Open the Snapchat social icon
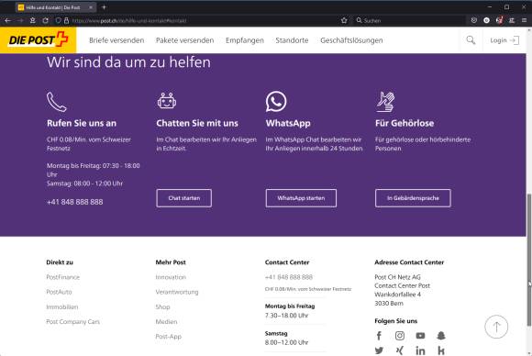This screenshot has height=356, width=532. (441, 336)
